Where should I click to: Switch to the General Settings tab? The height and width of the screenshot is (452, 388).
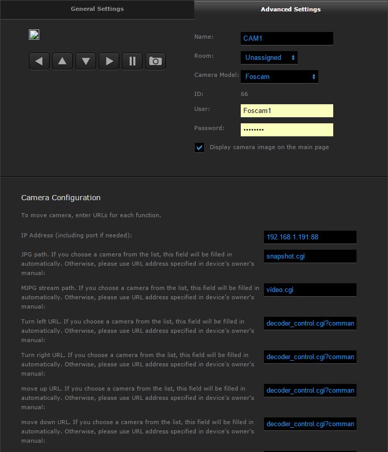click(97, 9)
